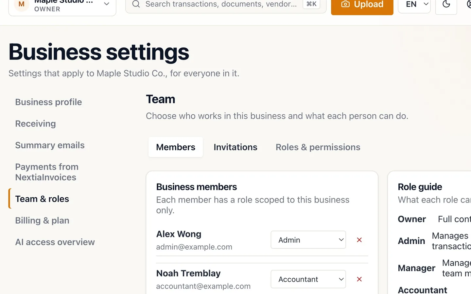Click accountant@example.com email text
Image resolution: width=471 pixels, height=294 pixels.
click(203, 286)
